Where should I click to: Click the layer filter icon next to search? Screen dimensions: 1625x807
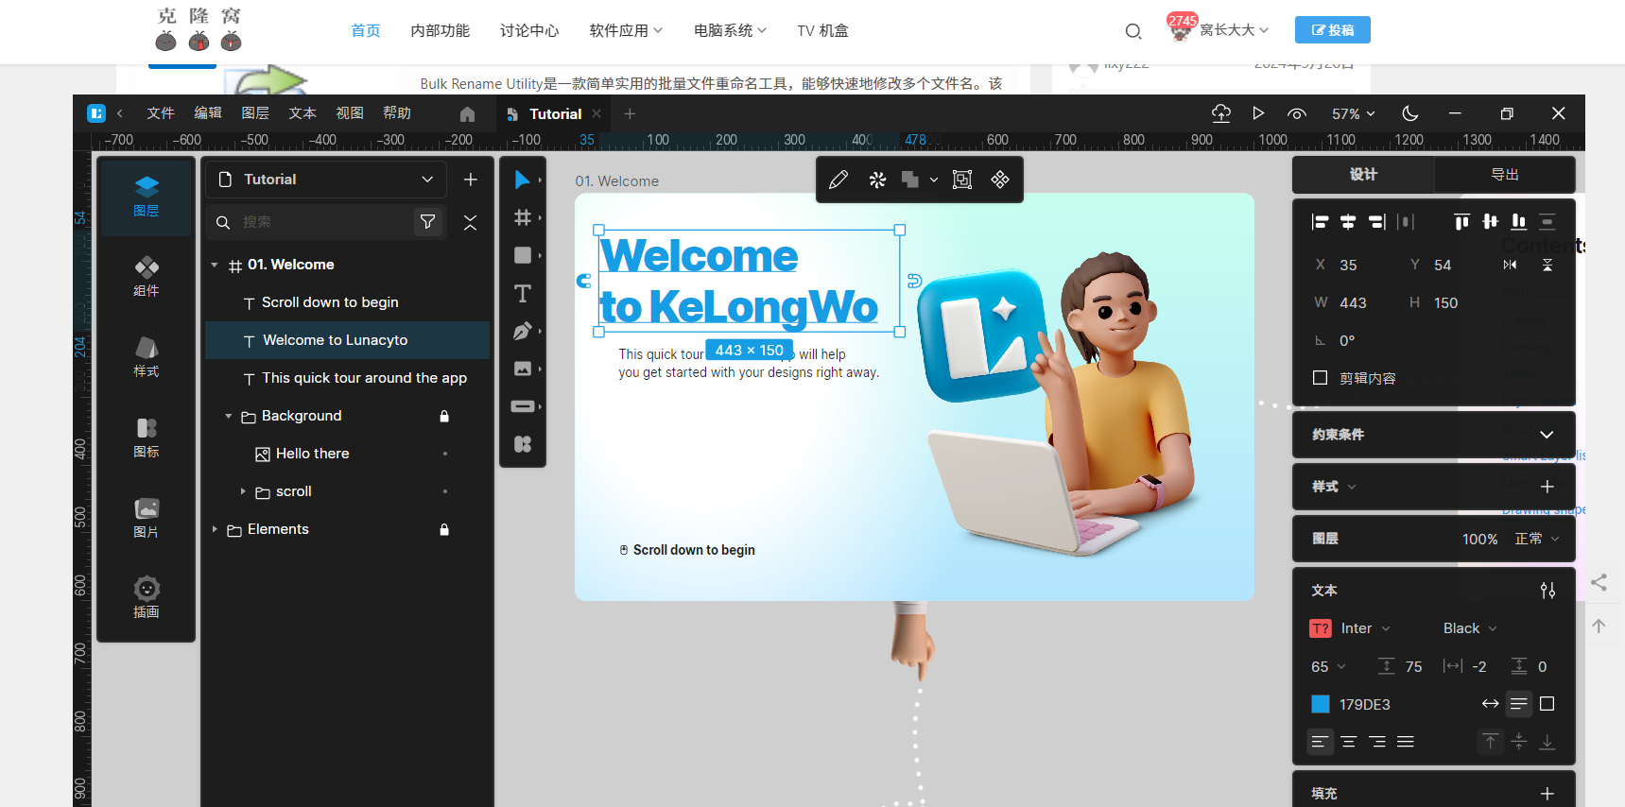(427, 222)
